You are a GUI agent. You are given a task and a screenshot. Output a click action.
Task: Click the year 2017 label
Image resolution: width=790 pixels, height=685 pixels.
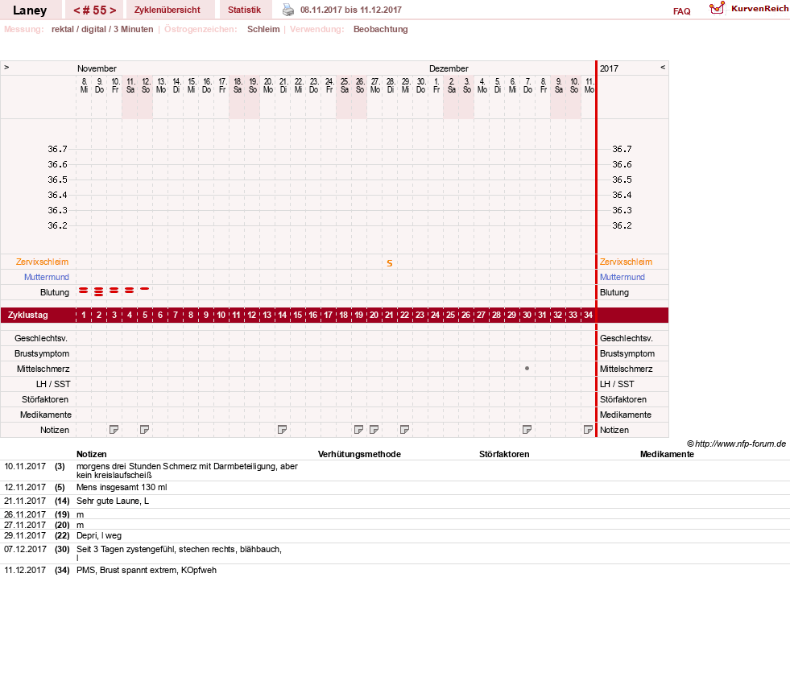tap(609, 68)
